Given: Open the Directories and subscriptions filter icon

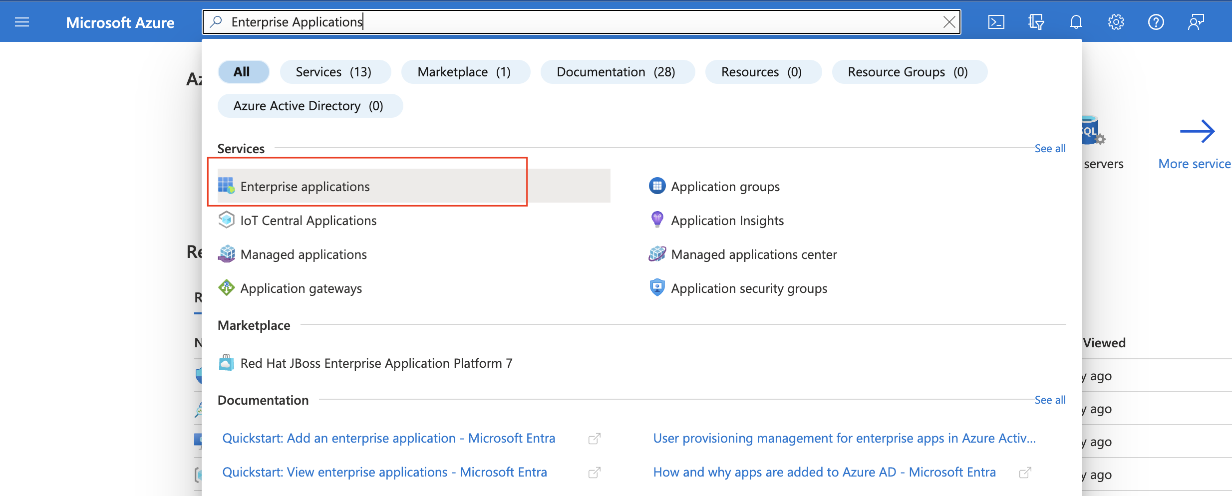Looking at the screenshot, I should coord(1036,22).
